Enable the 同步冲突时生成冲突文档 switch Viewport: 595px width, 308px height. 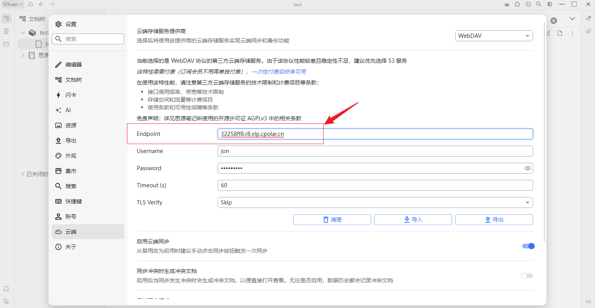tap(527, 276)
